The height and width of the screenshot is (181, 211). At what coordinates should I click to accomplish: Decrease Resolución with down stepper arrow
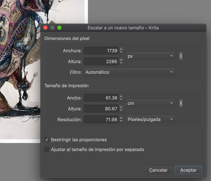click(x=121, y=121)
